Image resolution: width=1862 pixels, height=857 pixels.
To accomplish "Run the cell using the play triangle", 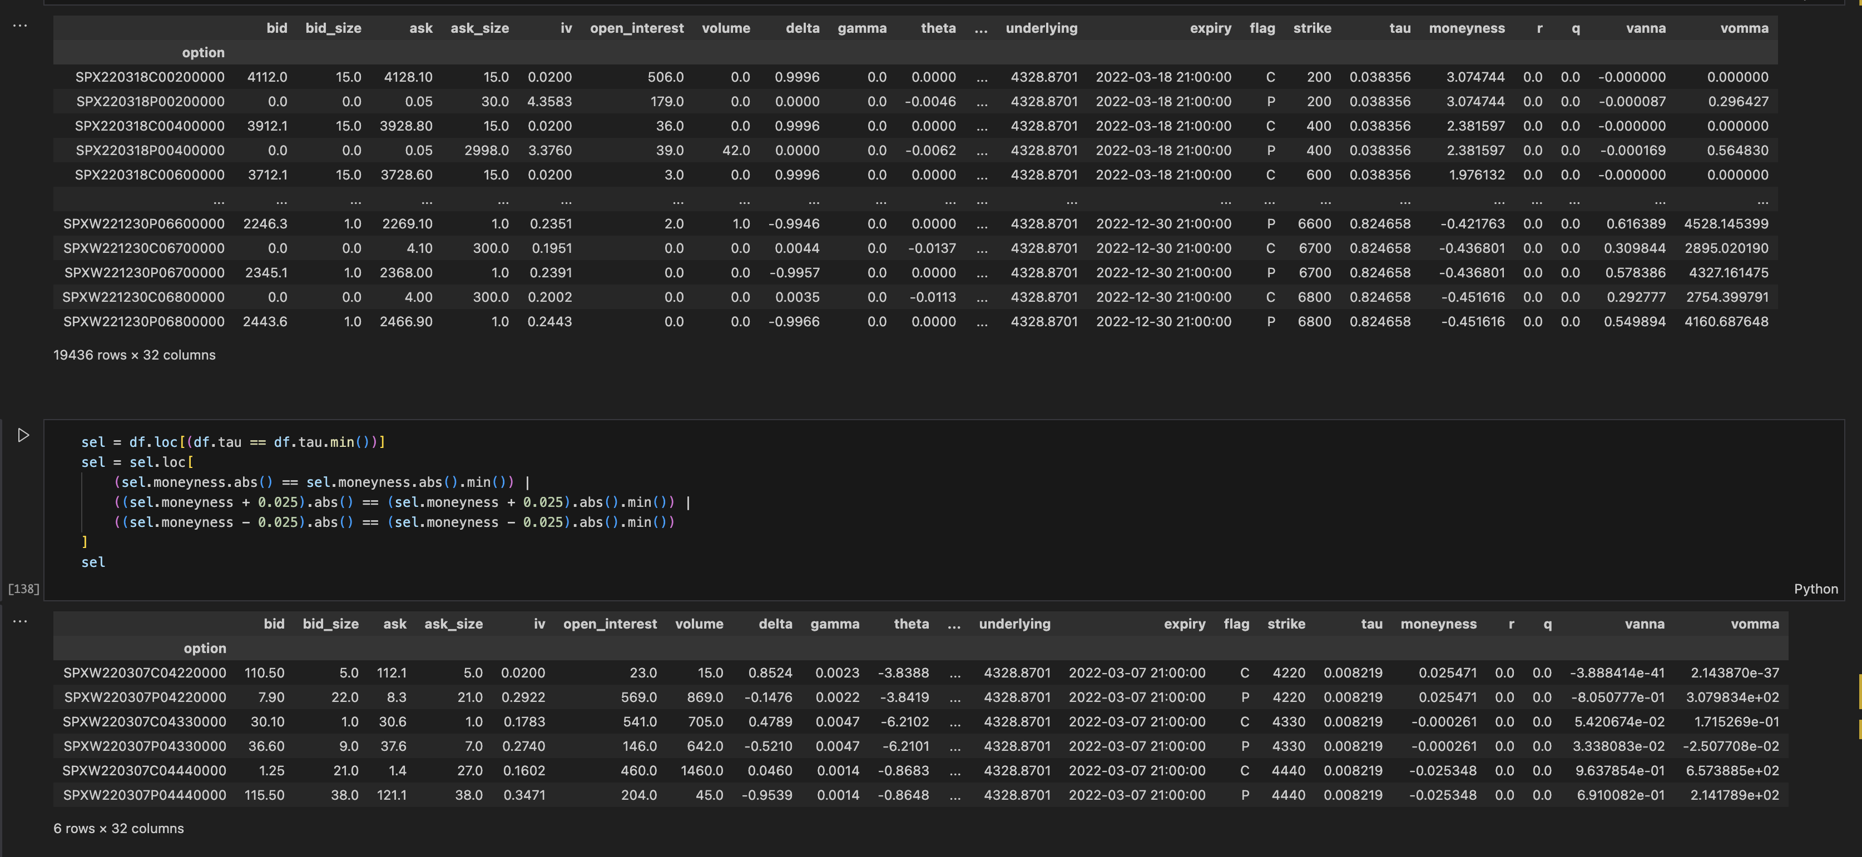I will pos(22,435).
